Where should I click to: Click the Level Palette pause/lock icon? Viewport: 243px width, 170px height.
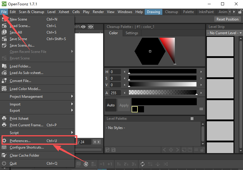192,119
